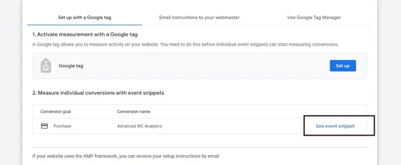This screenshot has width=401, height=165.
Task: Click the 'Google tag' label text
Action: [71, 66]
